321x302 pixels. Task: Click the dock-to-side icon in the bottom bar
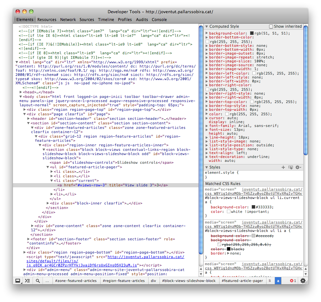18,281
